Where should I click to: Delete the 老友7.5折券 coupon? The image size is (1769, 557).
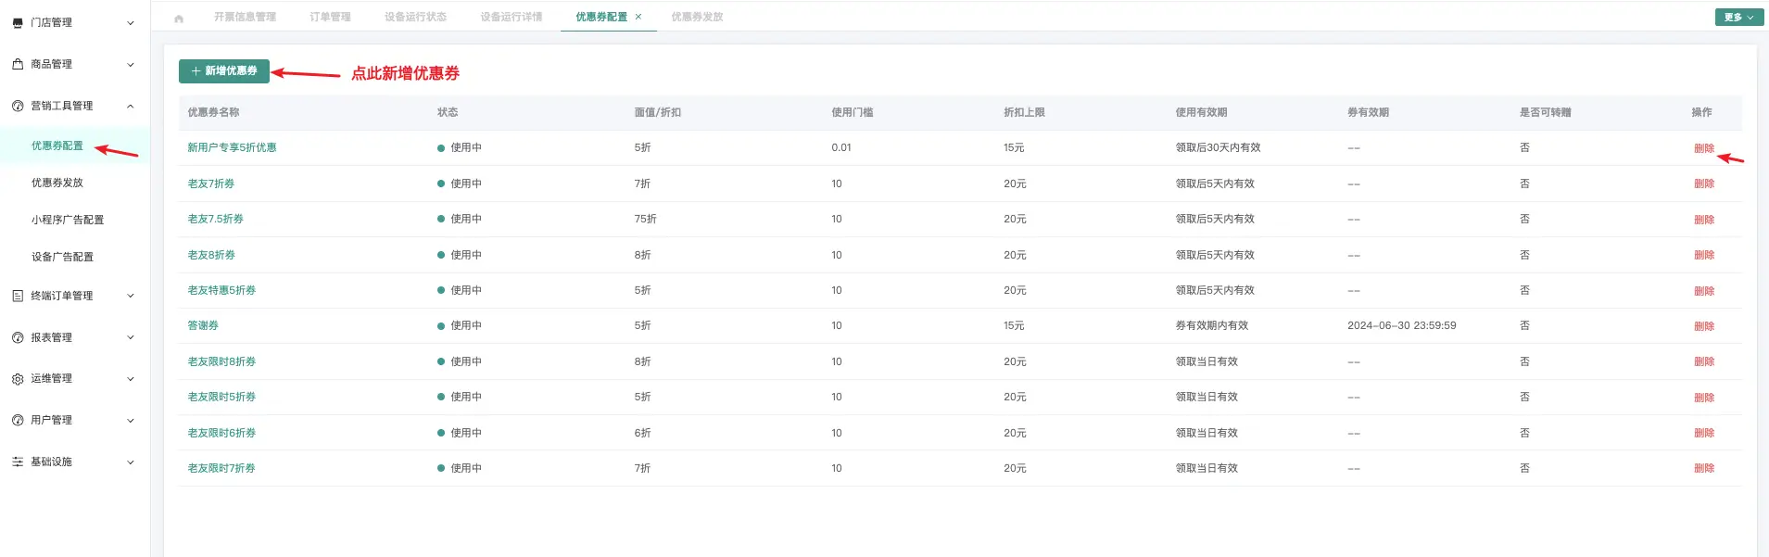(1703, 220)
